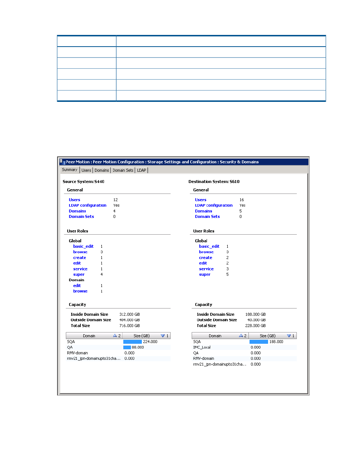347x462 pixels.
Task: Click source Outside Domain Size value 404.000 GiB
Action: tap(129, 320)
